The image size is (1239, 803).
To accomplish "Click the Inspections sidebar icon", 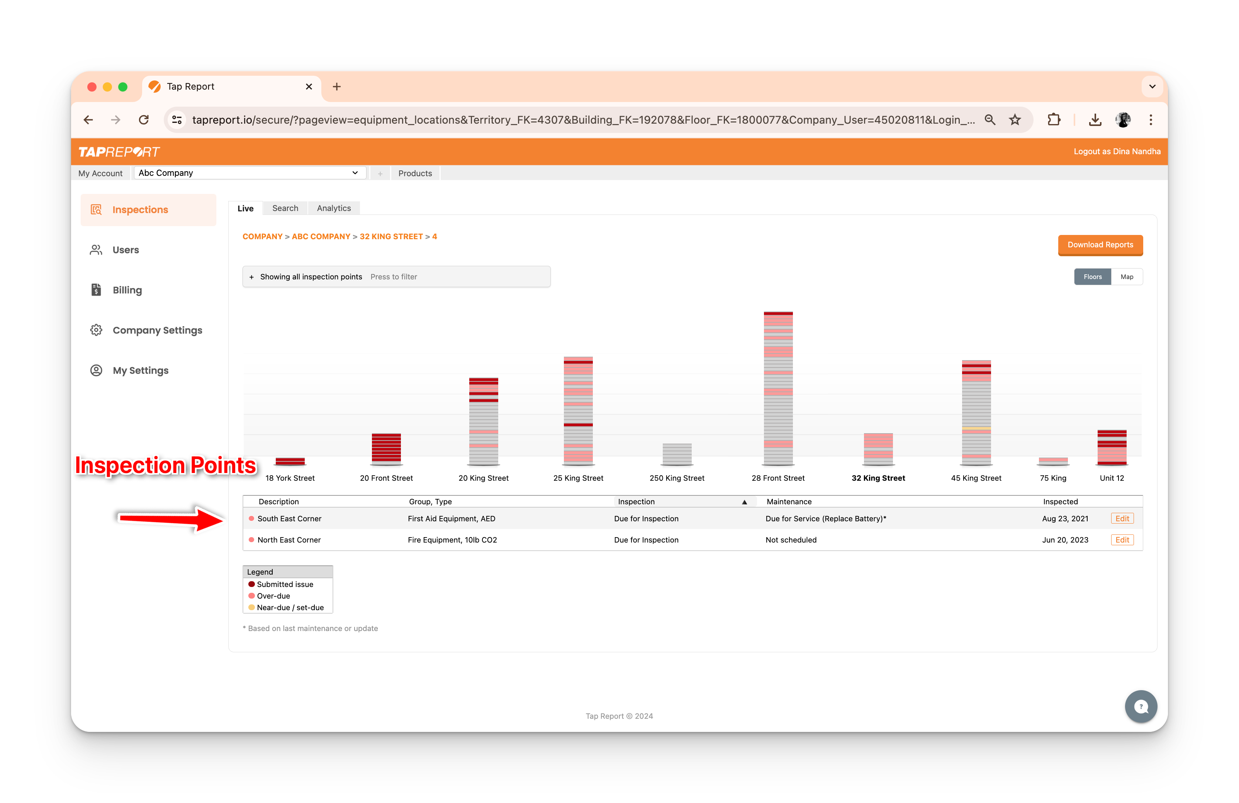I will pyautogui.click(x=96, y=209).
